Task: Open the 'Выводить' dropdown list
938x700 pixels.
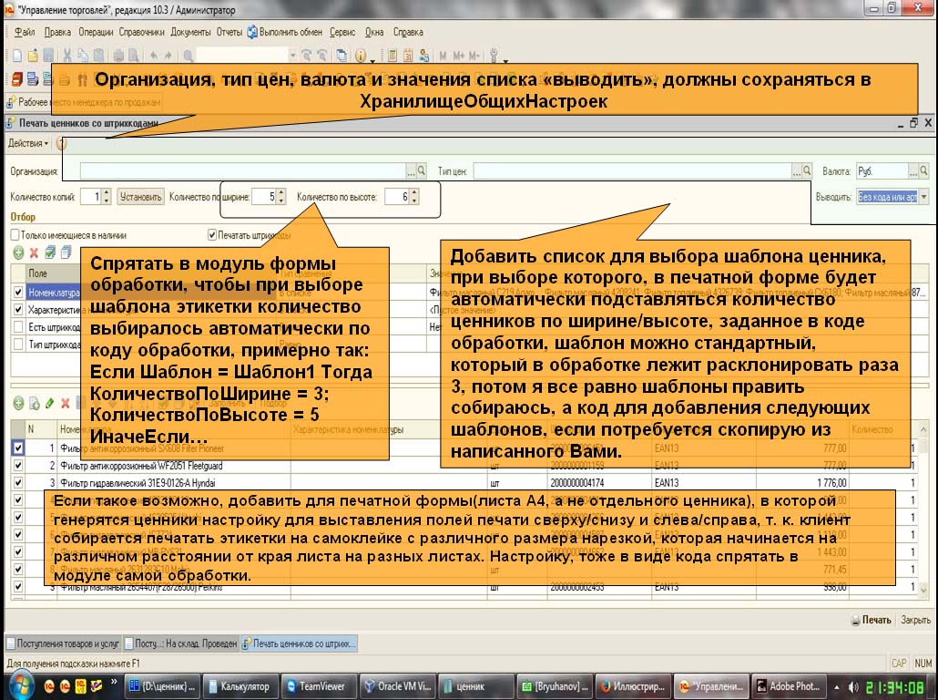Action: (923, 197)
